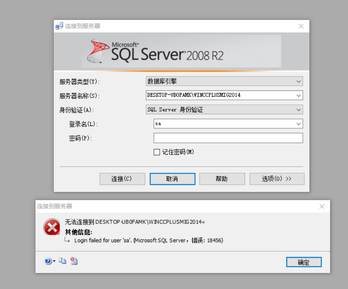Viewport: 348px width, 289px height.
Task: Expand options with 选项(O) >> button
Action: pos(277,179)
